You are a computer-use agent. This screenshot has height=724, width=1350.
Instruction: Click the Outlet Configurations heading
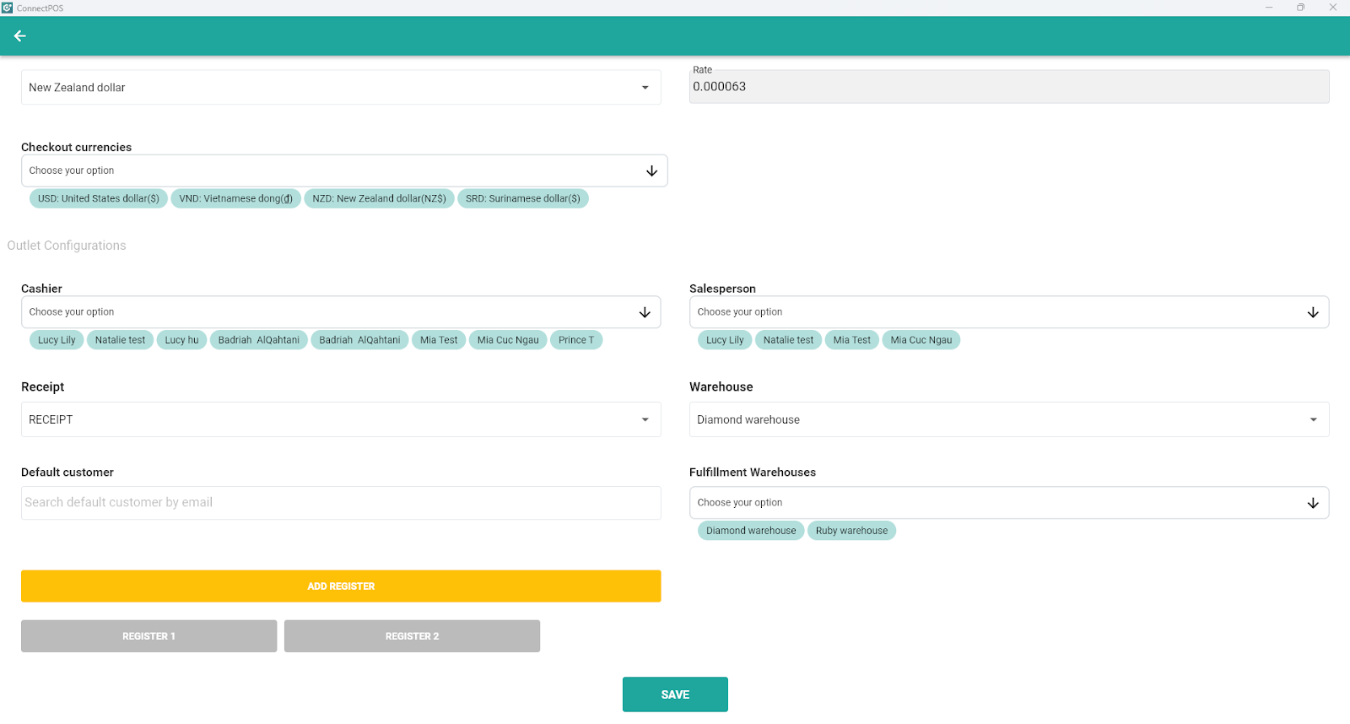(67, 246)
